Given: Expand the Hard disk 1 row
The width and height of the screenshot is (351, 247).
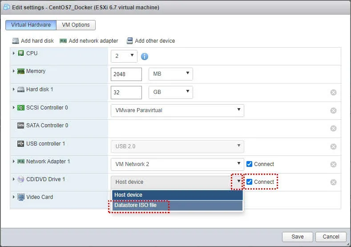Looking at the screenshot, I should coord(14,89).
